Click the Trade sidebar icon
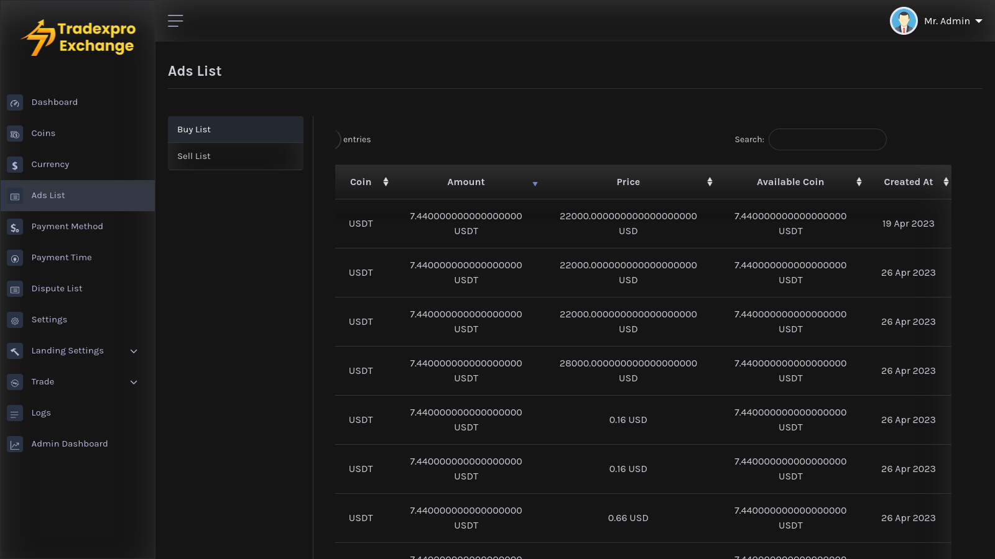The height and width of the screenshot is (559, 995). (15, 382)
